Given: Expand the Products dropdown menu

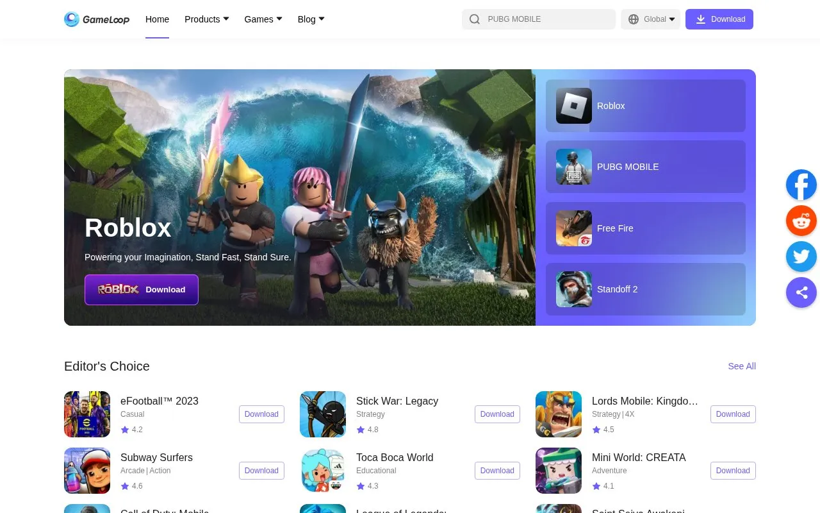Looking at the screenshot, I should [x=206, y=19].
